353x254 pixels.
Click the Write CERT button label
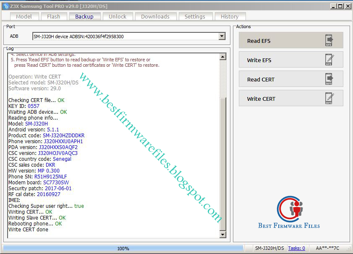[x=261, y=99]
